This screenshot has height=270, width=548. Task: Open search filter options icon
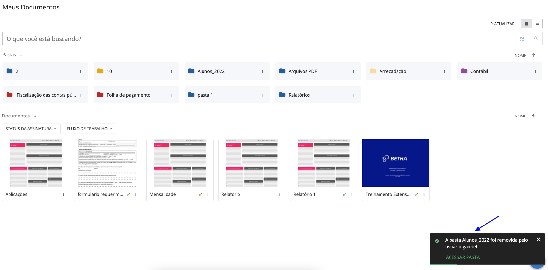pos(522,39)
